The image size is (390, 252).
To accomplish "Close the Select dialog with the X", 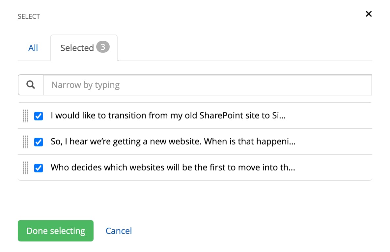I will (x=369, y=14).
